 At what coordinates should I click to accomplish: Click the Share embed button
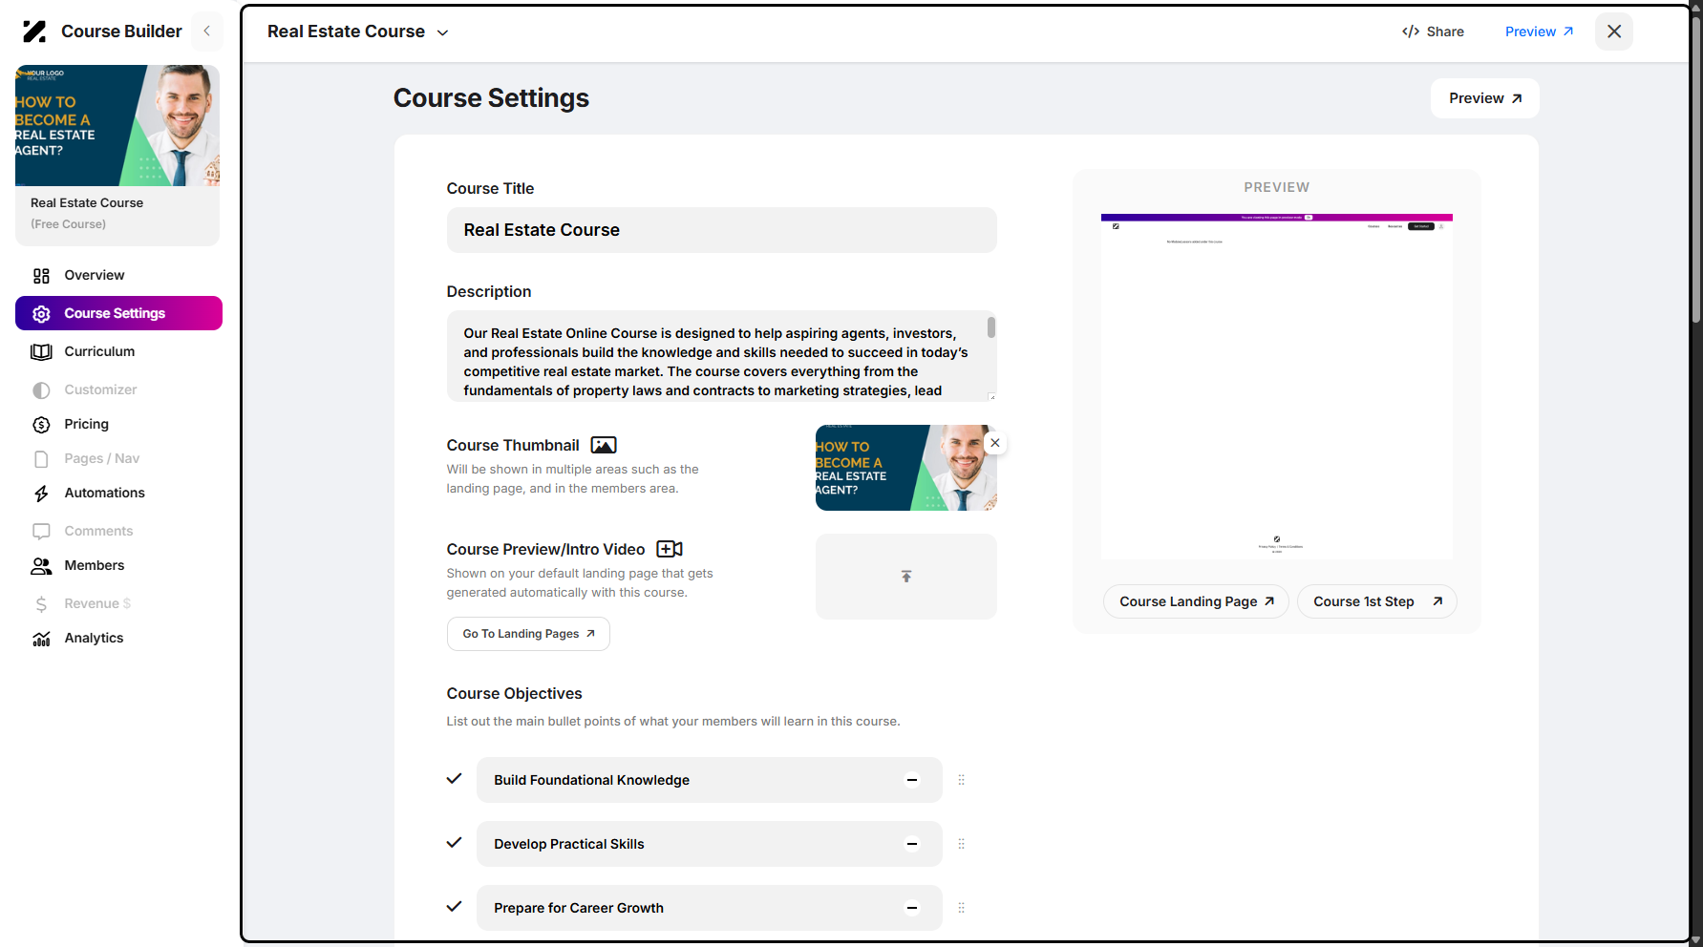(x=1433, y=32)
